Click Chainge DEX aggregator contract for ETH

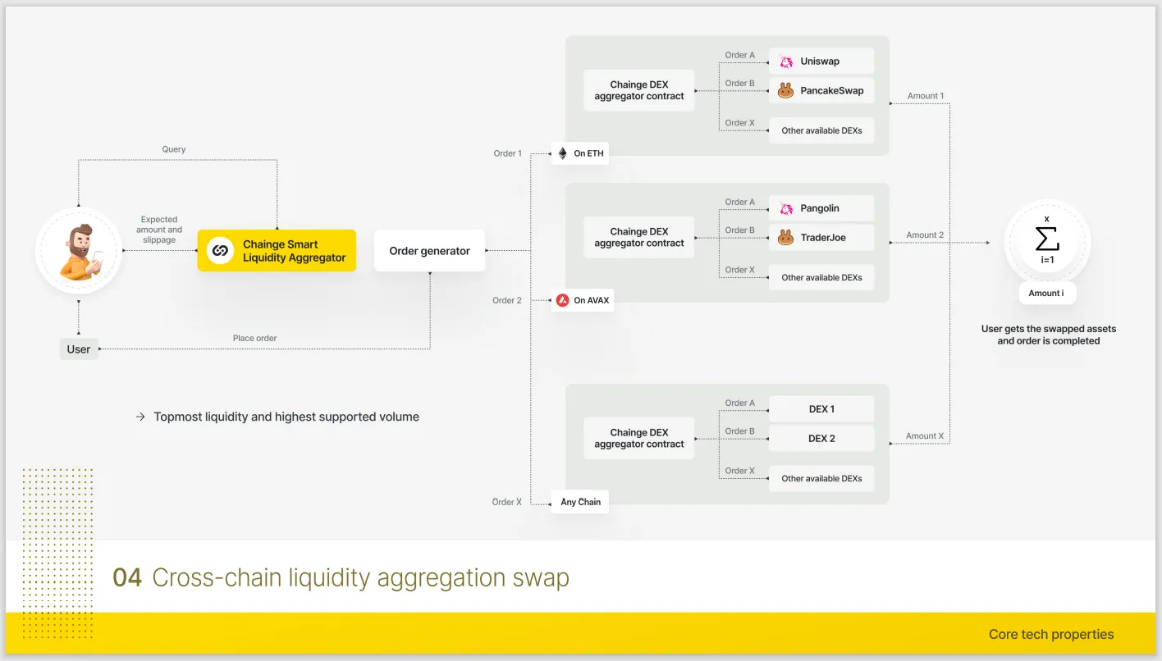click(639, 90)
